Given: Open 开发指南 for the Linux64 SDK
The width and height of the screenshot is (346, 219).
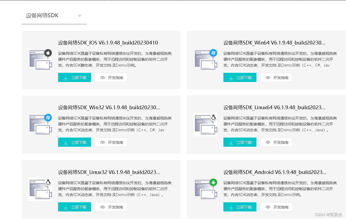Looking at the screenshot, I should click(277, 142).
